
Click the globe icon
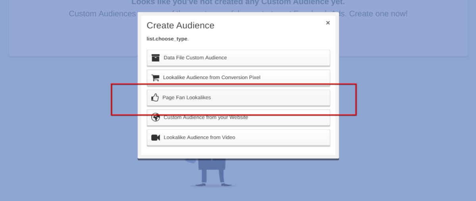click(x=155, y=118)
